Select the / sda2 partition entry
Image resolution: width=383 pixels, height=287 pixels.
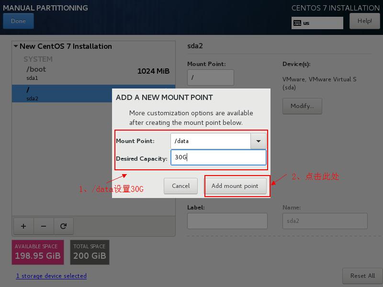tap(62, 94)
